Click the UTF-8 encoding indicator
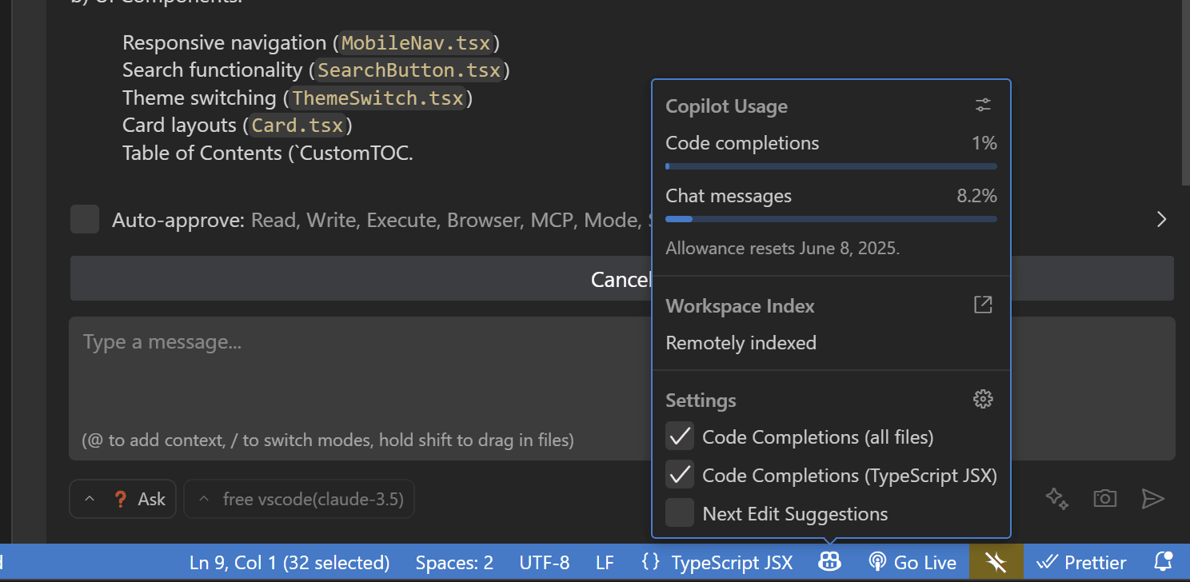This screenshot has height=582, width=1190. 545,563
